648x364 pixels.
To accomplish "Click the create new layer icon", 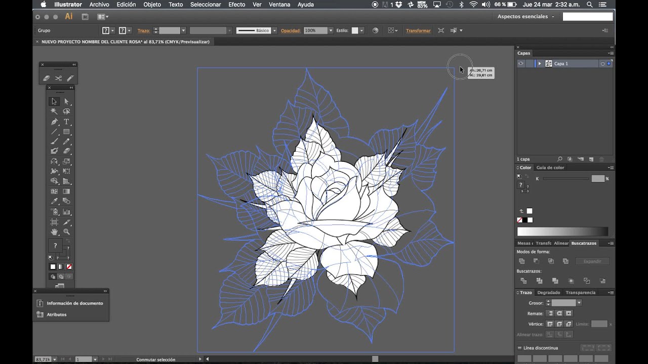I will click(x=591, y=159).
